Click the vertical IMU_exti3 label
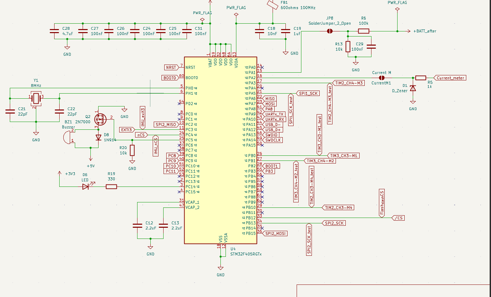491x297 pixels. point(143,118)
